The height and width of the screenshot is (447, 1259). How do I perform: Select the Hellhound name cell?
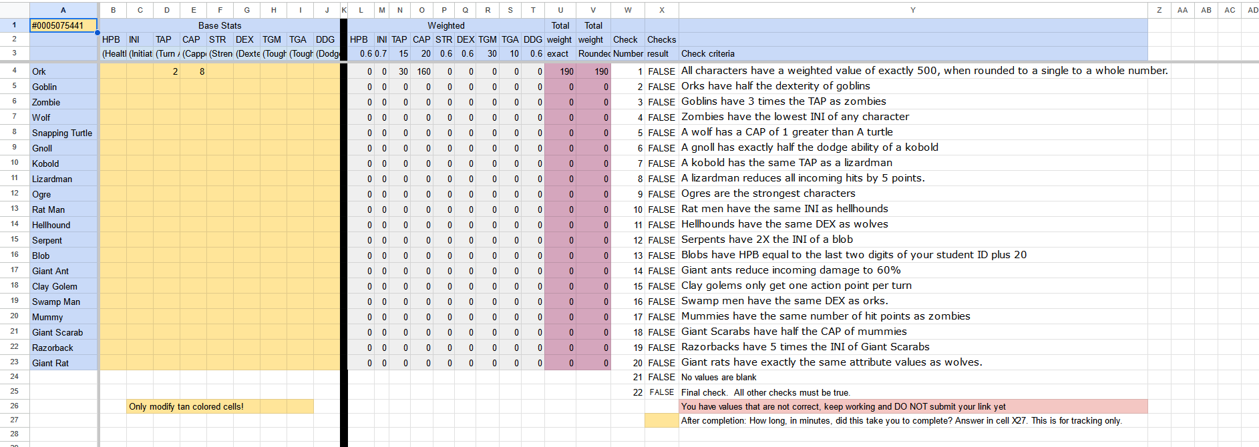(63, 225)
